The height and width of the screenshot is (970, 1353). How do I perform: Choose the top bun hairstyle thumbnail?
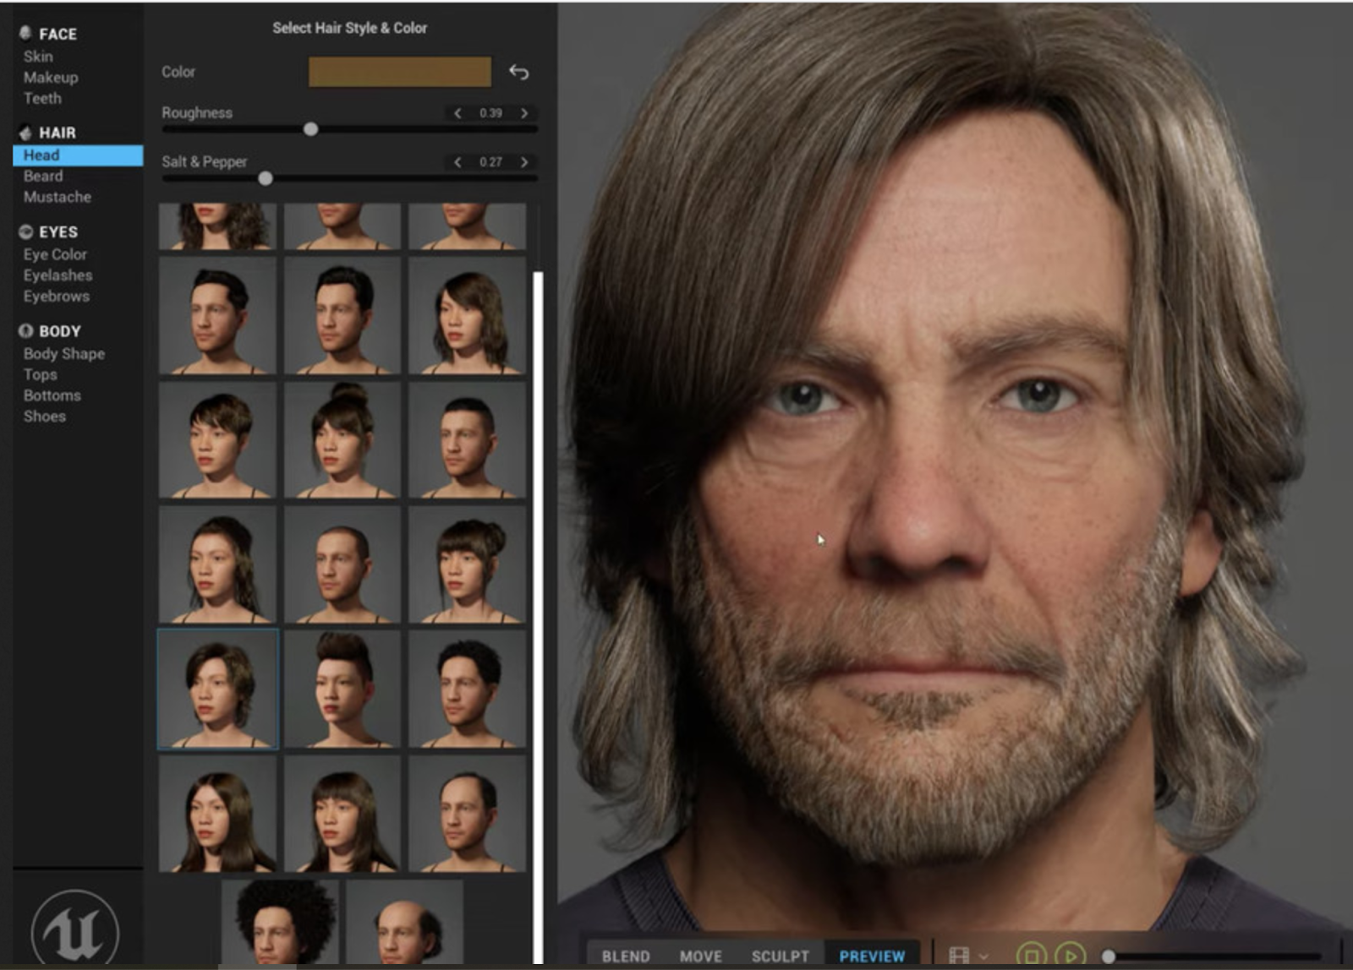pyautogui.click(x=342, y=439)
